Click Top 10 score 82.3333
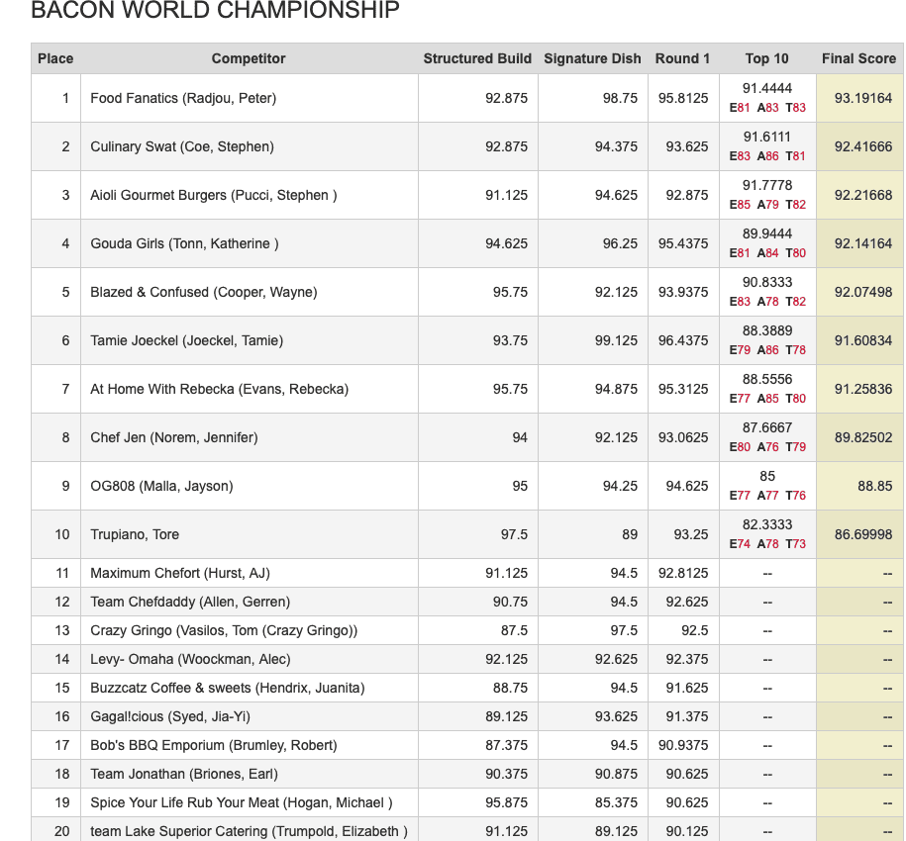 (x=766, y=524)
